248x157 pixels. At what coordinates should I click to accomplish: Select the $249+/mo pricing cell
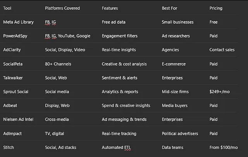click(220, 92)
